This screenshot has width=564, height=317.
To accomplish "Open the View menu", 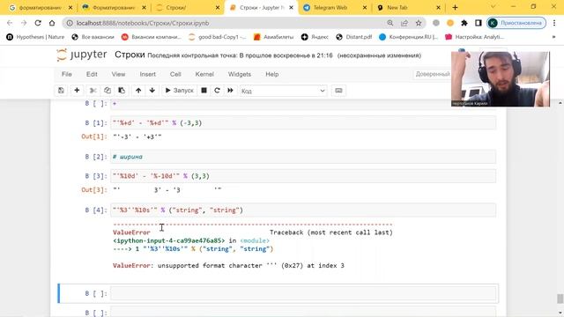I will tap(118, 74).
